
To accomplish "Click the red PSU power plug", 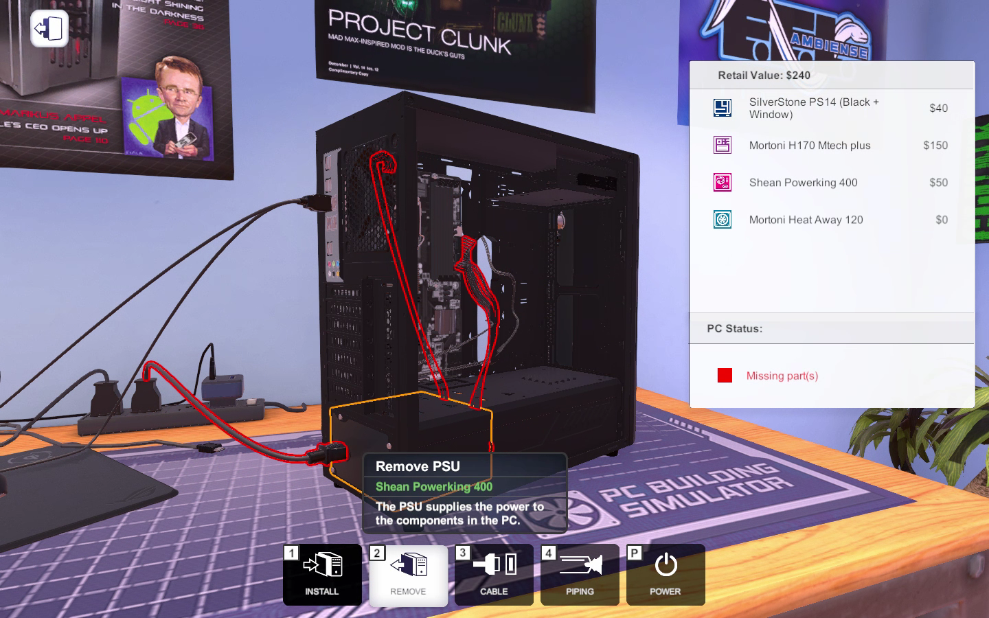I will [x=327, y=455].
